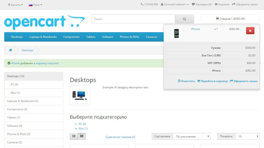Screen dimensions: 264x148
Task: Open iPhone thumbnail in cart dropdown
Action: click(176, 34)
